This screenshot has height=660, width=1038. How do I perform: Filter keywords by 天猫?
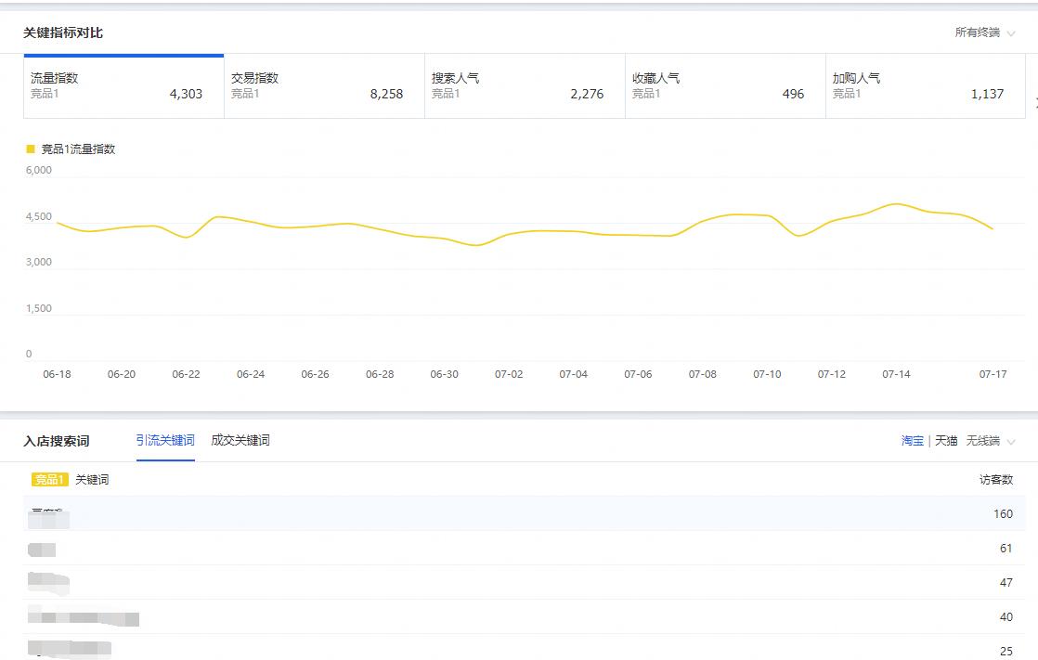(x=946, y=441)
